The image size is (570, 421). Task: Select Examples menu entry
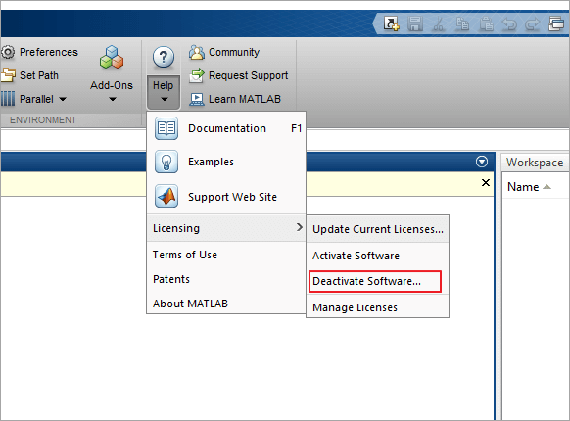[x=226, y=162]
